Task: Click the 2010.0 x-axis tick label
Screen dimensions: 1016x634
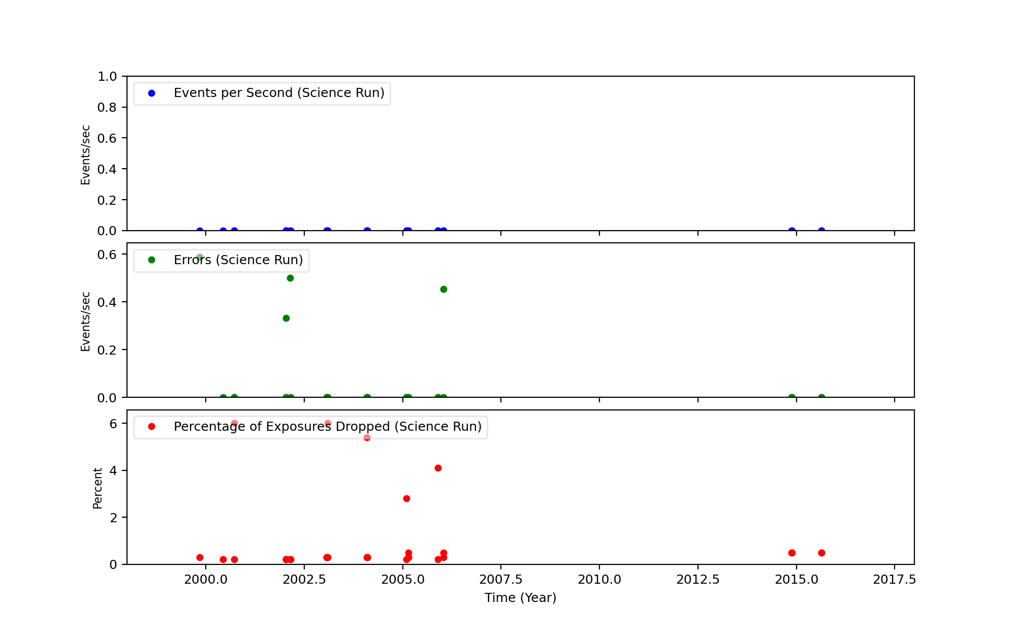Action: tap(599, 580)
